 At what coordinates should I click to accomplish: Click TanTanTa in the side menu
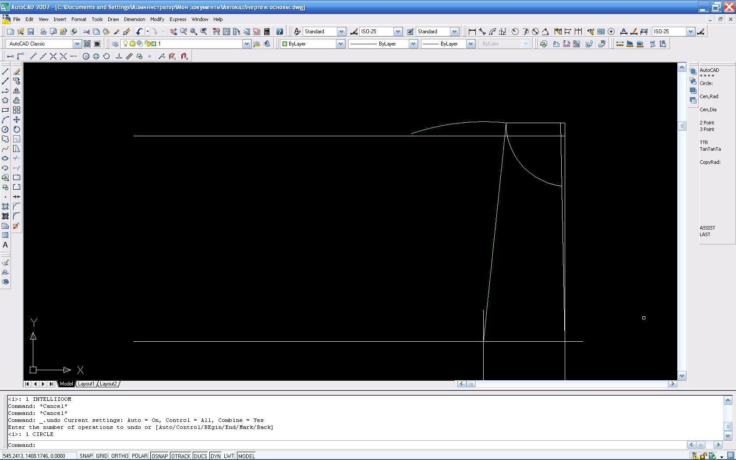tap(710, 149)
